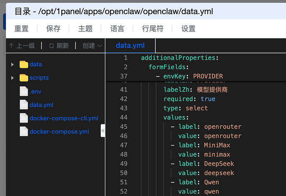Click the docker-compose.yml file icon
Image resolution: width=286 pixels, height=196 pixels.
tap(24, 131)
